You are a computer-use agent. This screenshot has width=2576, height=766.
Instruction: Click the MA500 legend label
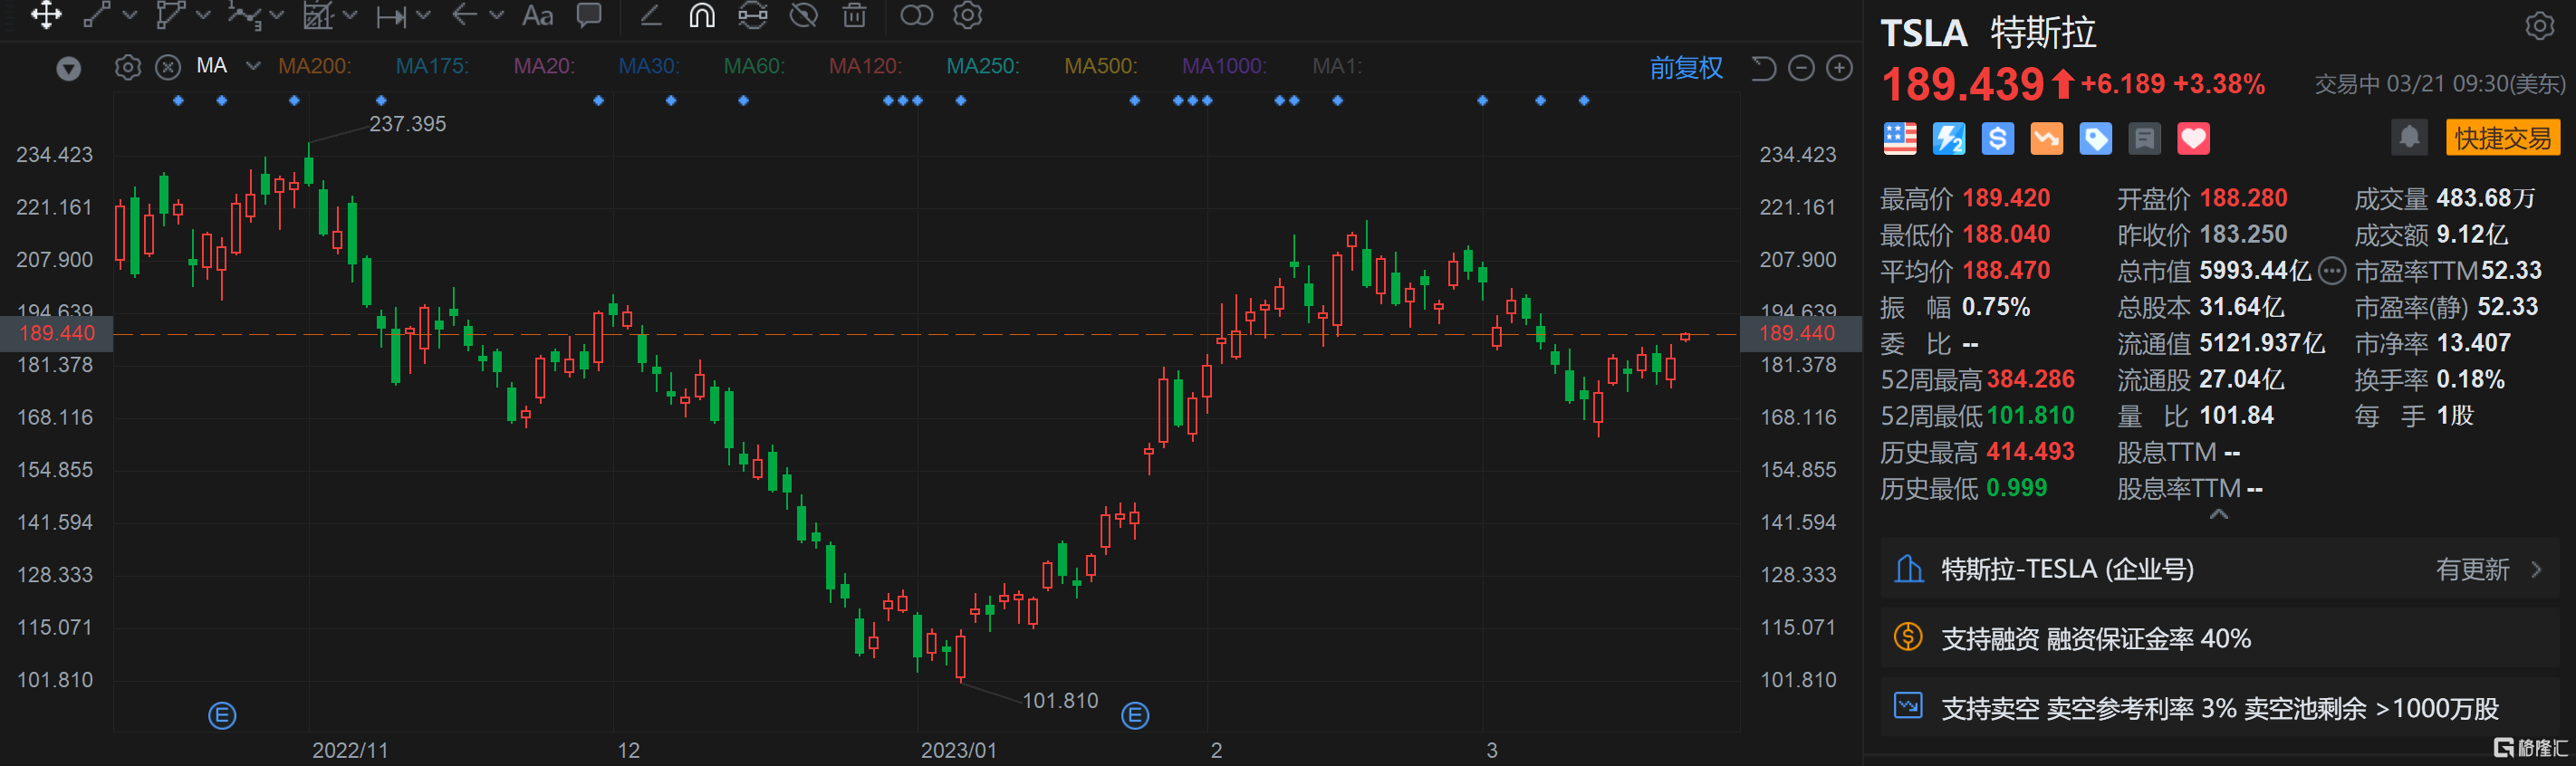tap(1100, 66)
